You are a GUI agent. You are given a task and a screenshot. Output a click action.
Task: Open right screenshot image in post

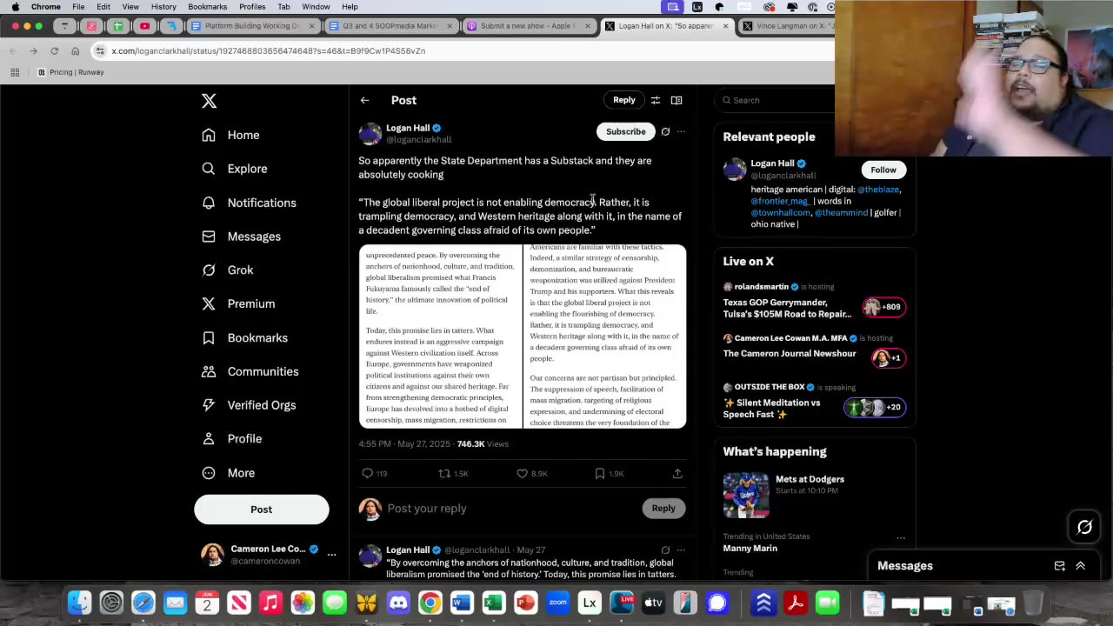tap(604, 336)
